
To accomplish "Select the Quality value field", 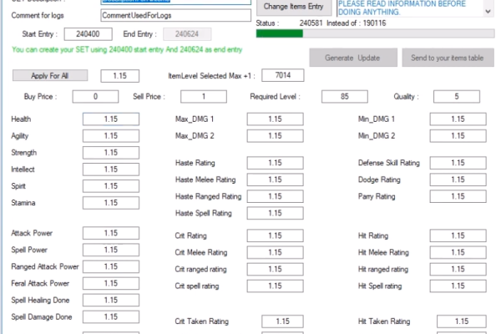I will [x=458, y=97].
